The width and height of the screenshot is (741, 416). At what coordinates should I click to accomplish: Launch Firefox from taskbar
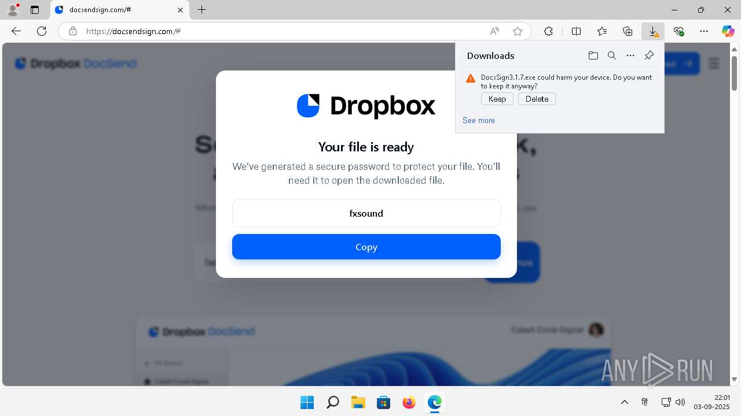coord(409,402)
